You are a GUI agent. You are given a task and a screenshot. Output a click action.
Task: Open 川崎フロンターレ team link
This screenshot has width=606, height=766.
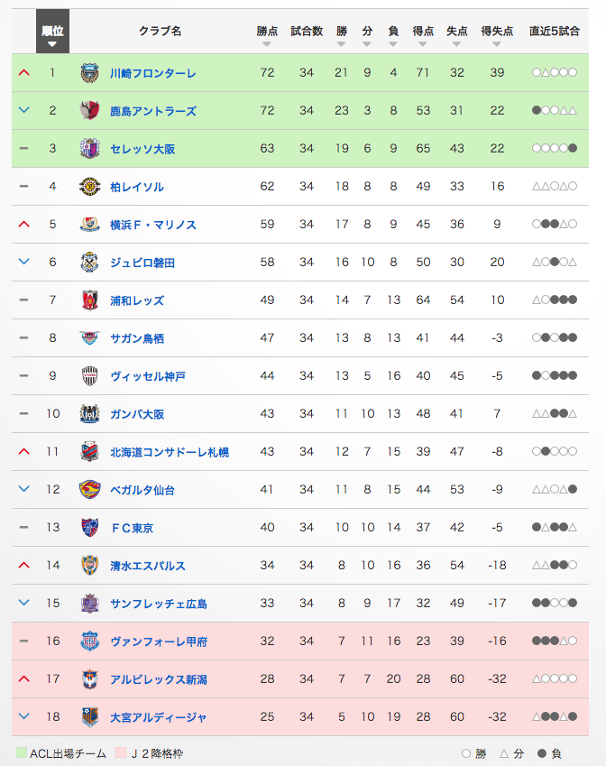[152, 73]
